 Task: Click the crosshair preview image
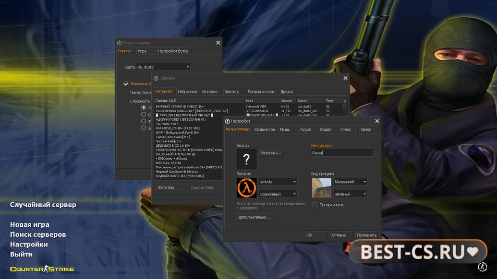pos(321,187)
